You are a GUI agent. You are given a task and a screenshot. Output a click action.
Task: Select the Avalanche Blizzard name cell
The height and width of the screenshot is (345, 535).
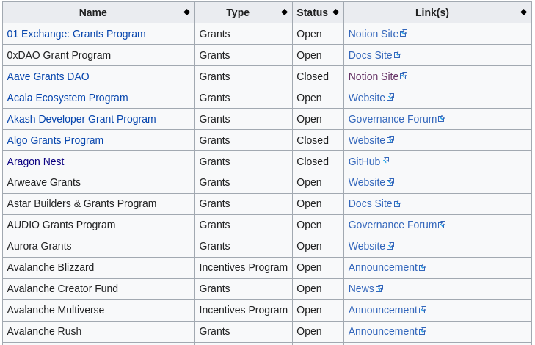[98, 267]
